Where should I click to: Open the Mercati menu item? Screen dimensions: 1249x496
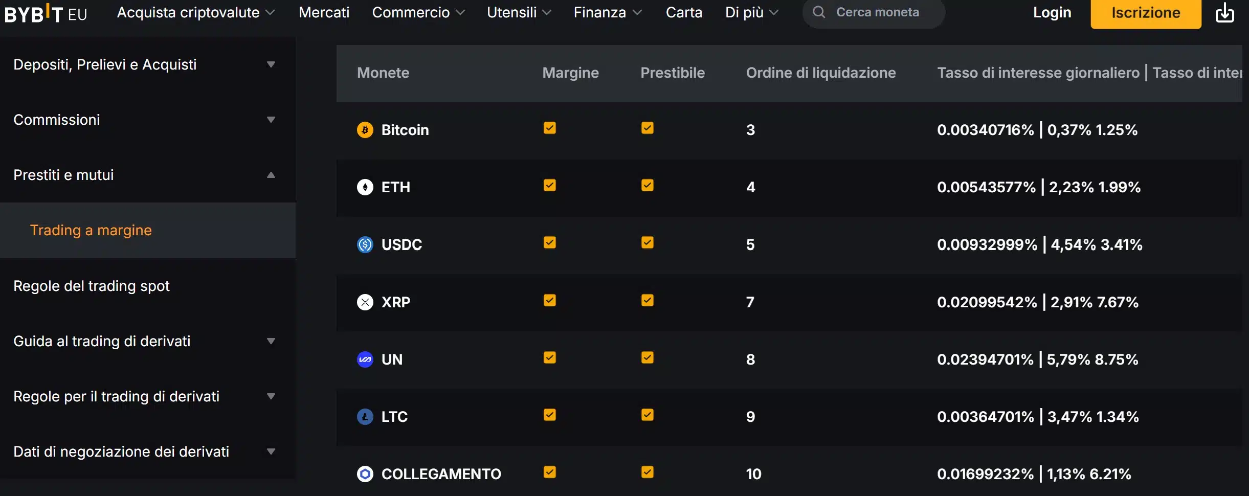[324, 12]
